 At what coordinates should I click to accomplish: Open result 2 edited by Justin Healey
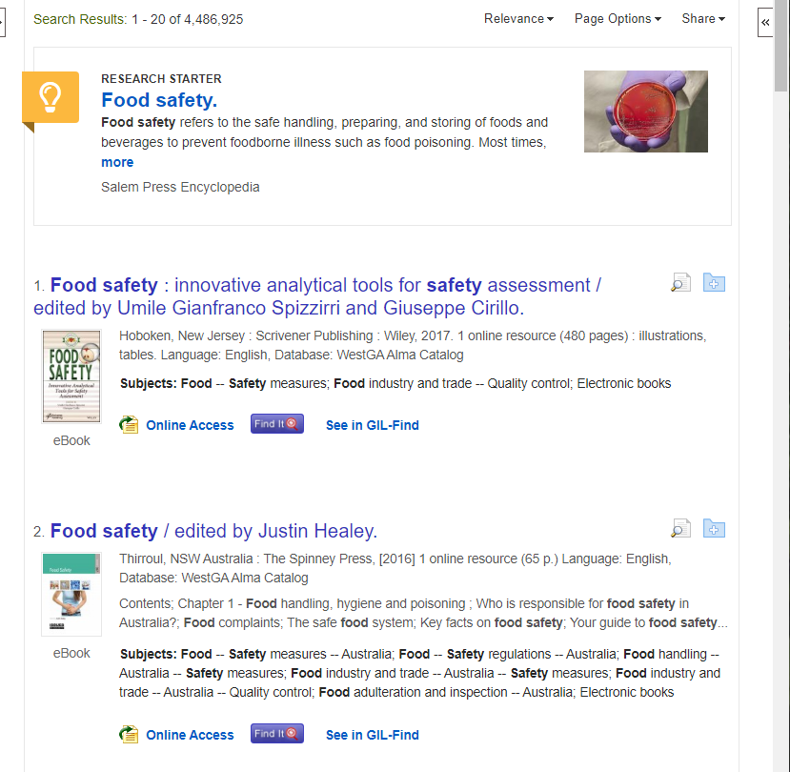pyautogui.click(x=213, y=531)
